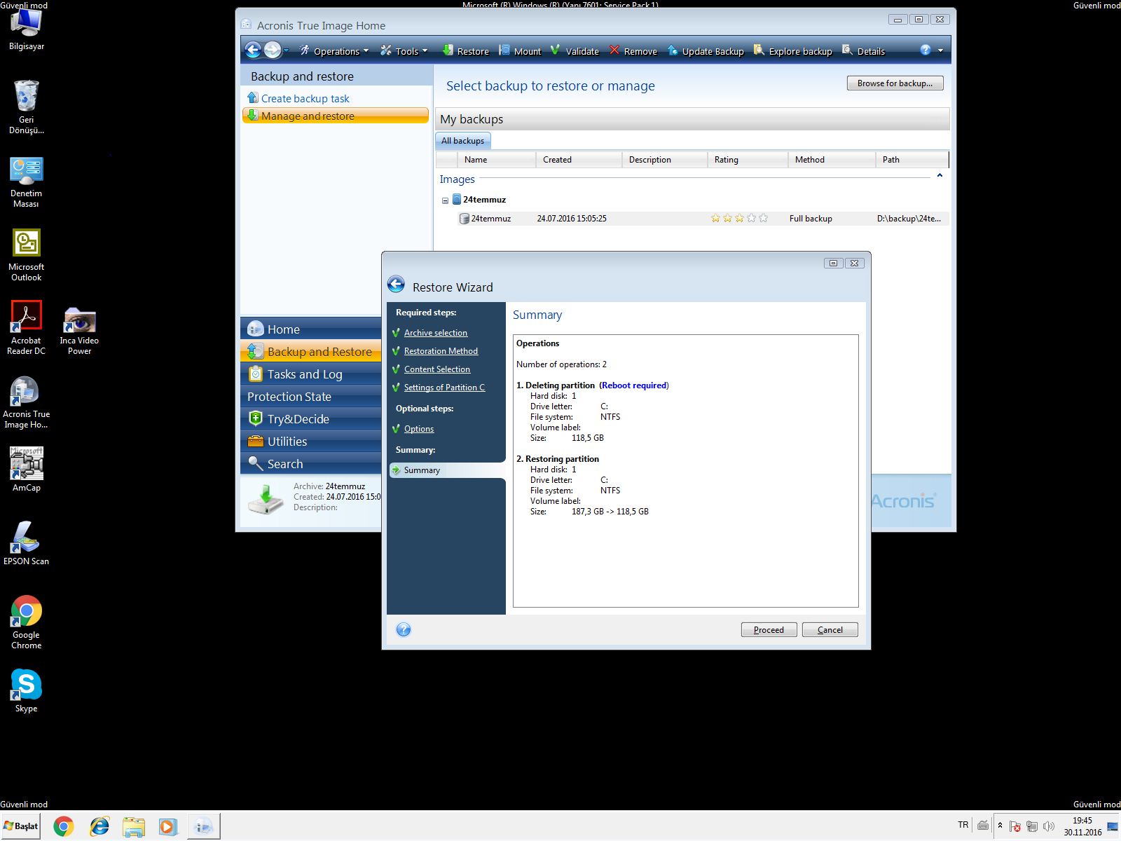Open the Tools dropdown menu

(404, 51)
